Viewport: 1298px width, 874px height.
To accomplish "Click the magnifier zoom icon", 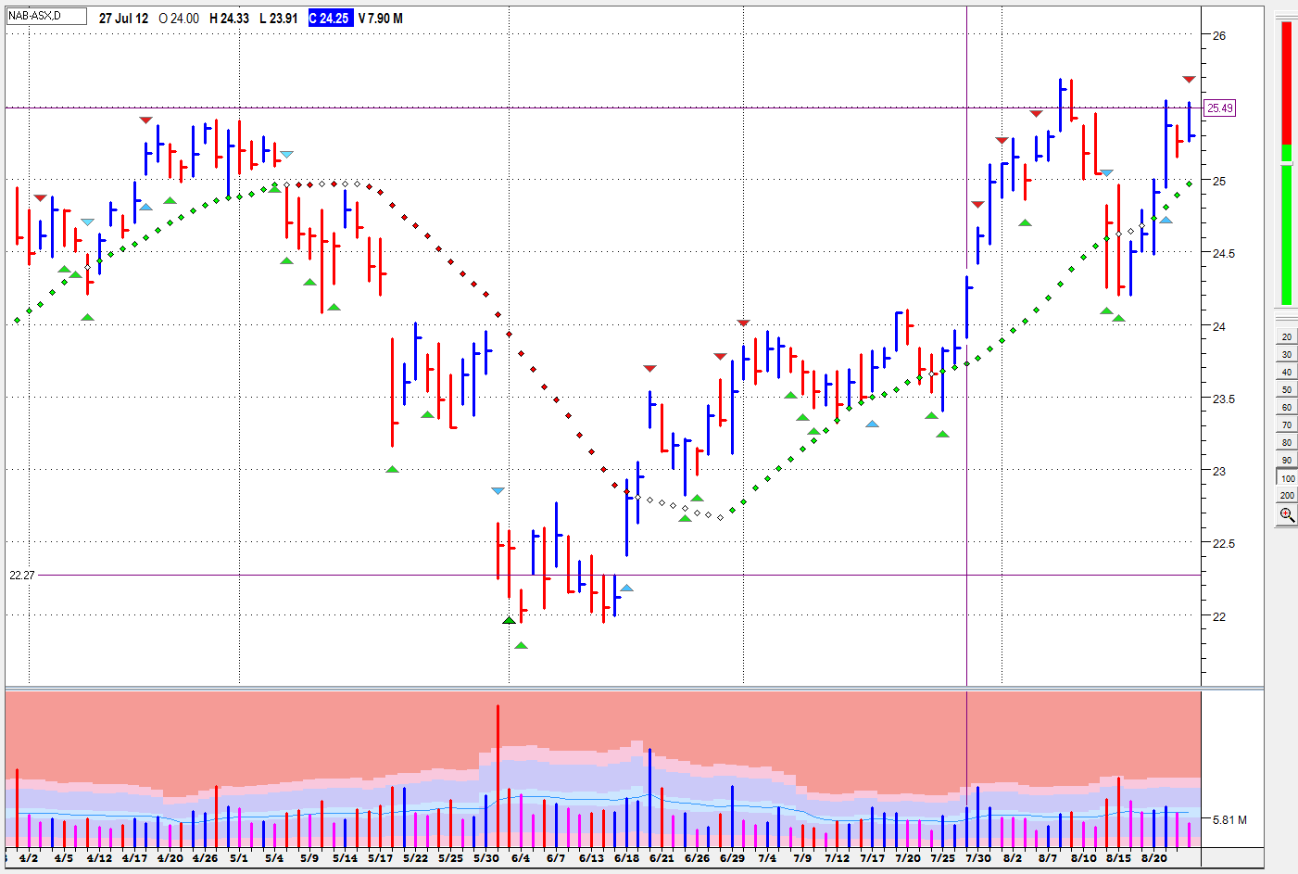I will pyautogui.click(x=1286, y=515).
